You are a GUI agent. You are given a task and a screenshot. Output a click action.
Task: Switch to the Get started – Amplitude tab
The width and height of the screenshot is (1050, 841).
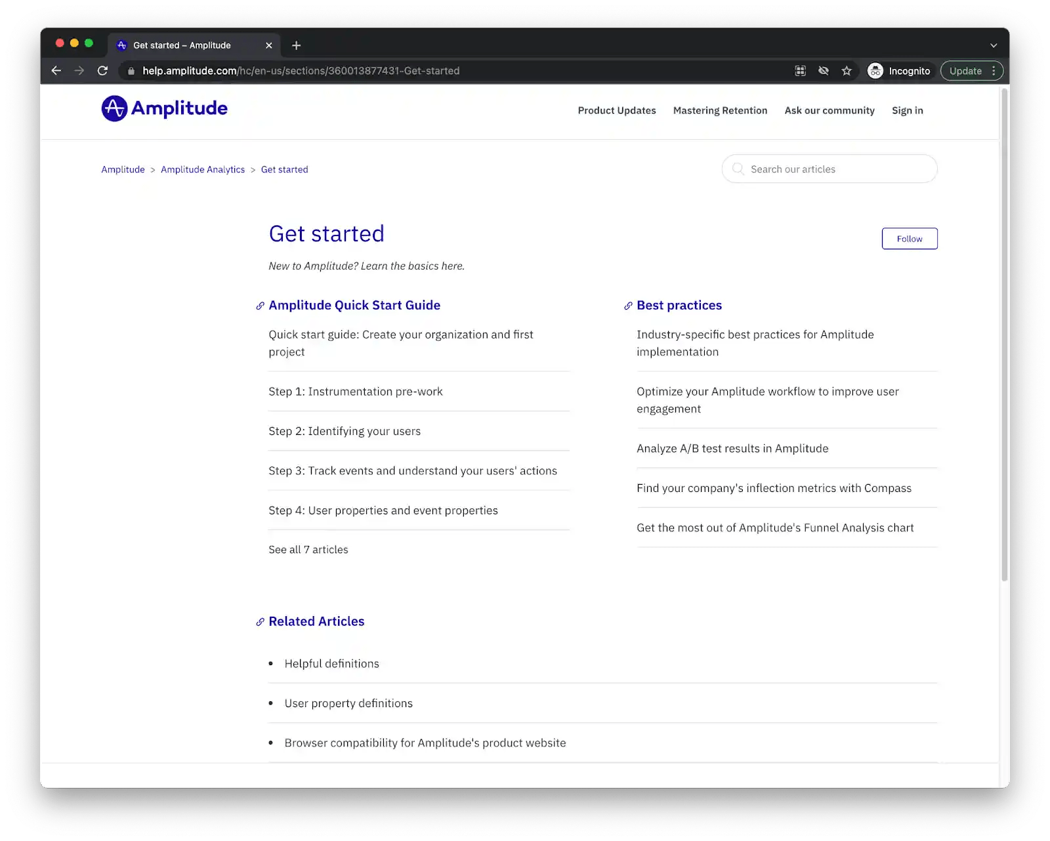[x=184, y=45]
